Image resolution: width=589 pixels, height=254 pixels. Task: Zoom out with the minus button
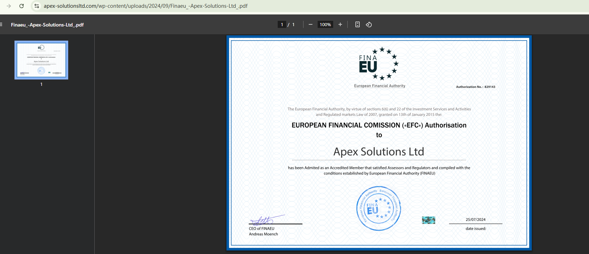click(310, 24)
